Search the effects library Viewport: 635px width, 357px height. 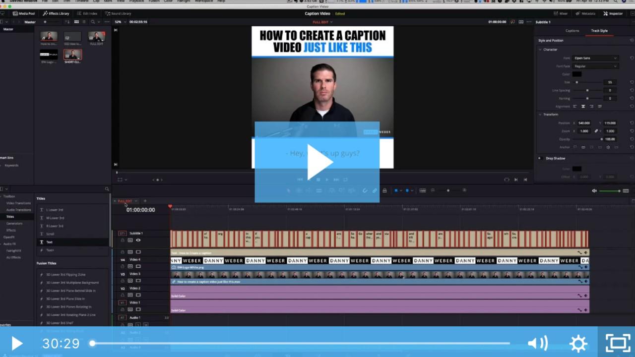(107, 189)
